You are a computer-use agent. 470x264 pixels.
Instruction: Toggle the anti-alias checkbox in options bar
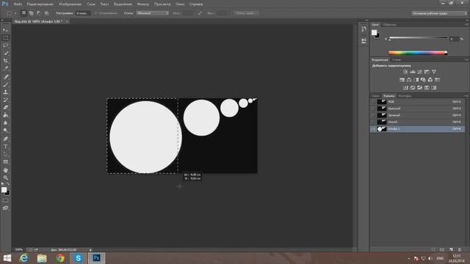point(95,13)
